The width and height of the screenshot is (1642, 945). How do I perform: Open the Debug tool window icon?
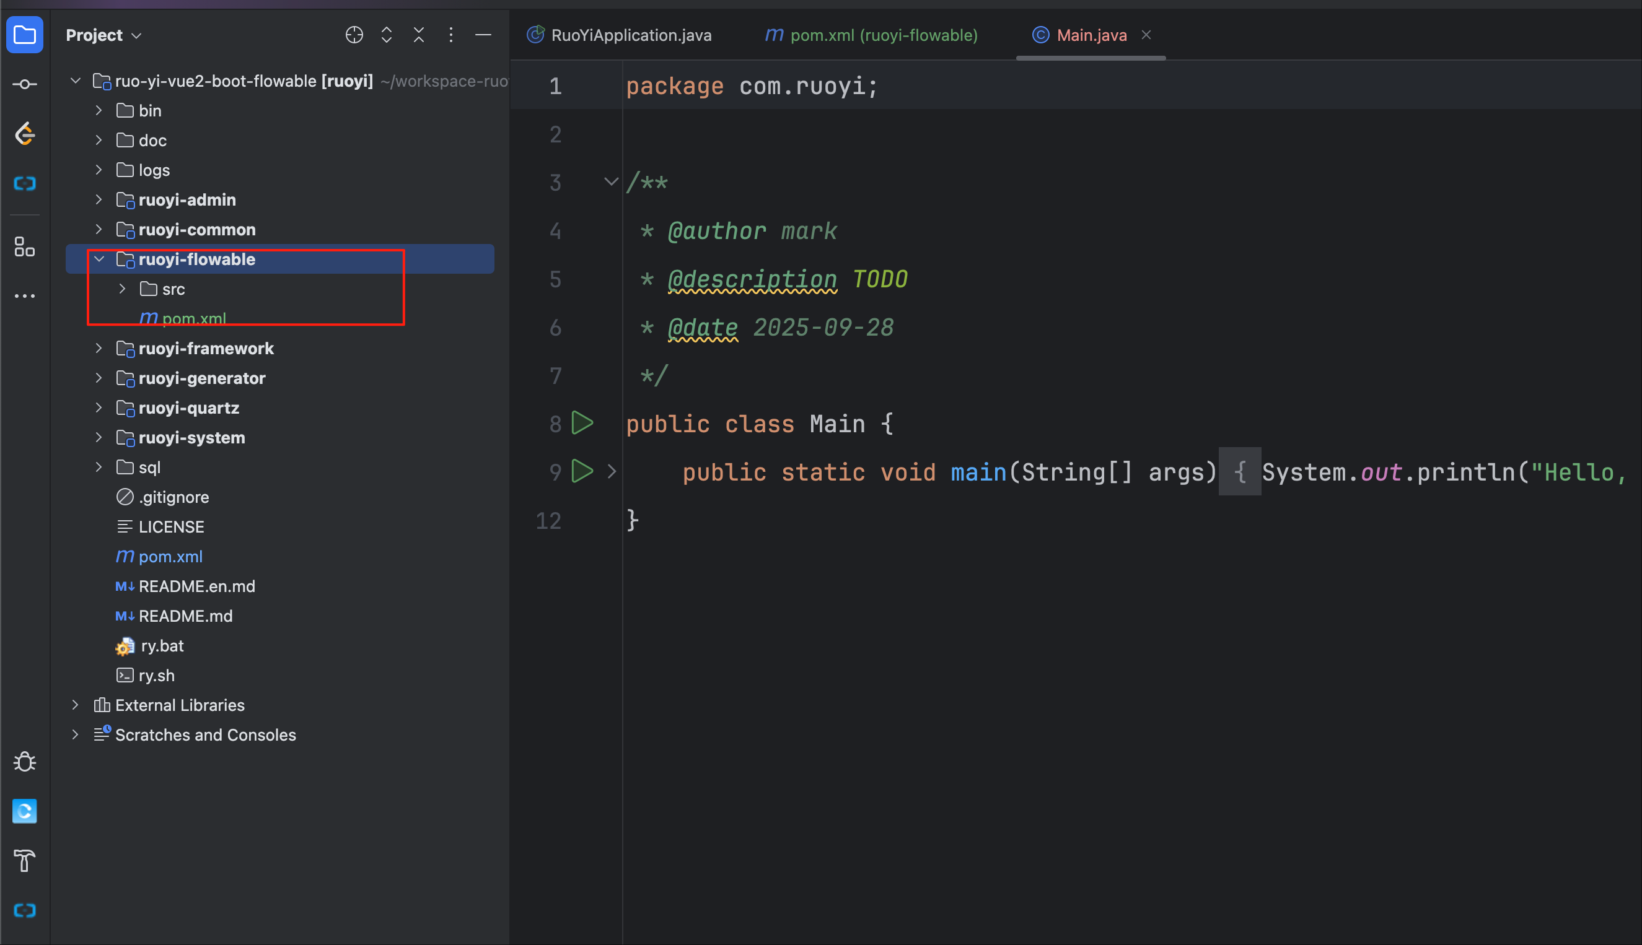point(25,761)
